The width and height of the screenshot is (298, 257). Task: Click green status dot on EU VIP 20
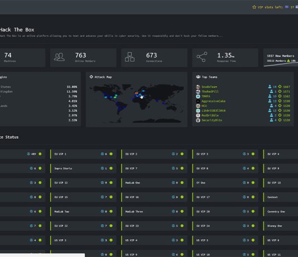click(x=253, y=211)
